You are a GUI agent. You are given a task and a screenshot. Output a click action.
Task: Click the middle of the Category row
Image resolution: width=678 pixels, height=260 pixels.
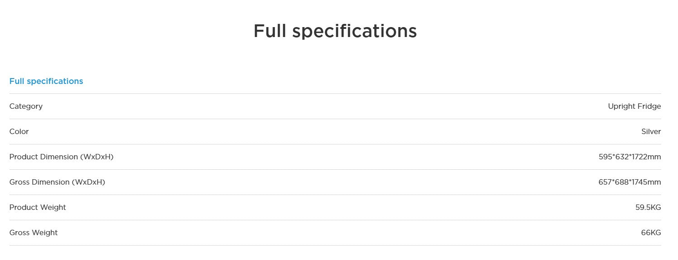(335, 107)
